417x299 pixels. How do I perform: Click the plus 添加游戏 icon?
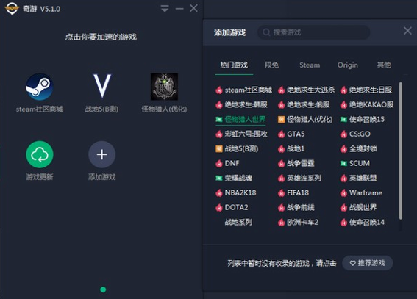pos(101,154)
